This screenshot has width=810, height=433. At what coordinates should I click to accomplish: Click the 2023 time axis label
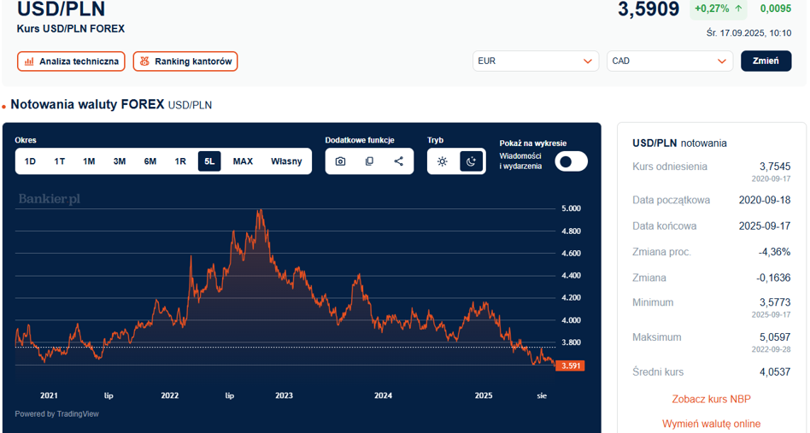coord(284,395)
